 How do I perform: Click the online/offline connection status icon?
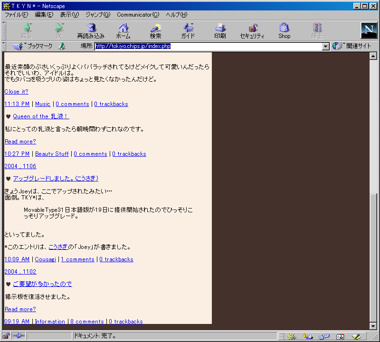coord(19,336)
